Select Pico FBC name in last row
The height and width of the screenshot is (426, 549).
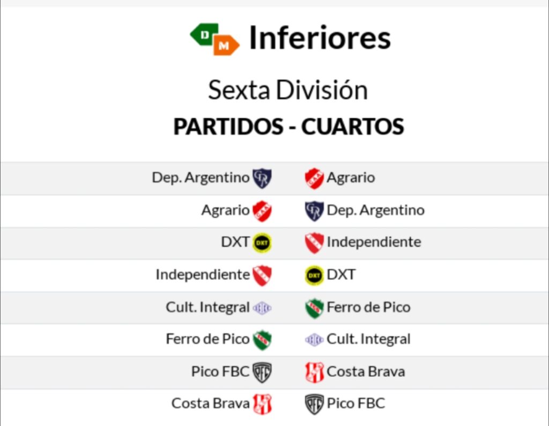(356, 404)
